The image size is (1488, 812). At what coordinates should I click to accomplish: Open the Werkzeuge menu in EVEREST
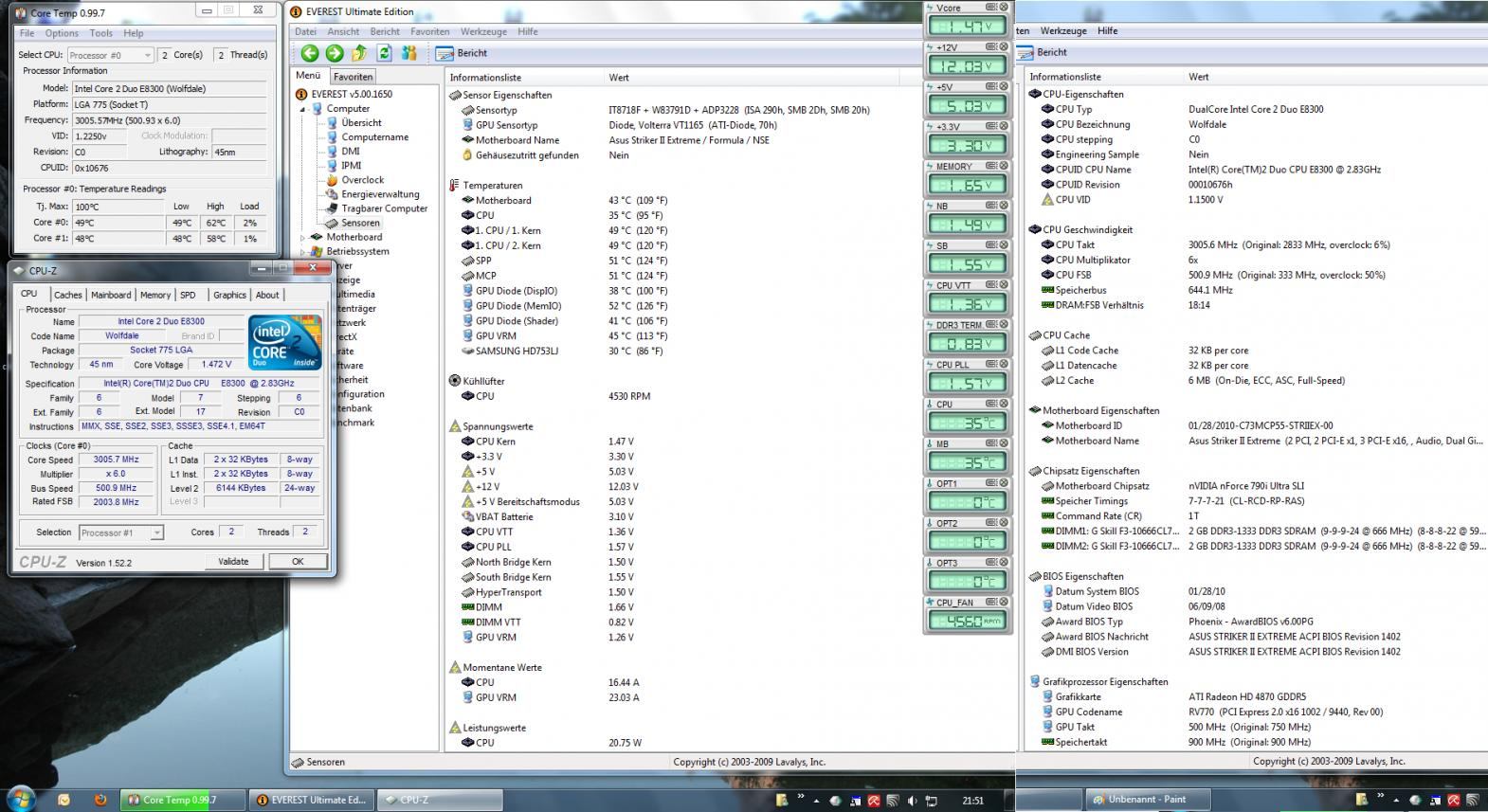[x=483, y=31]
